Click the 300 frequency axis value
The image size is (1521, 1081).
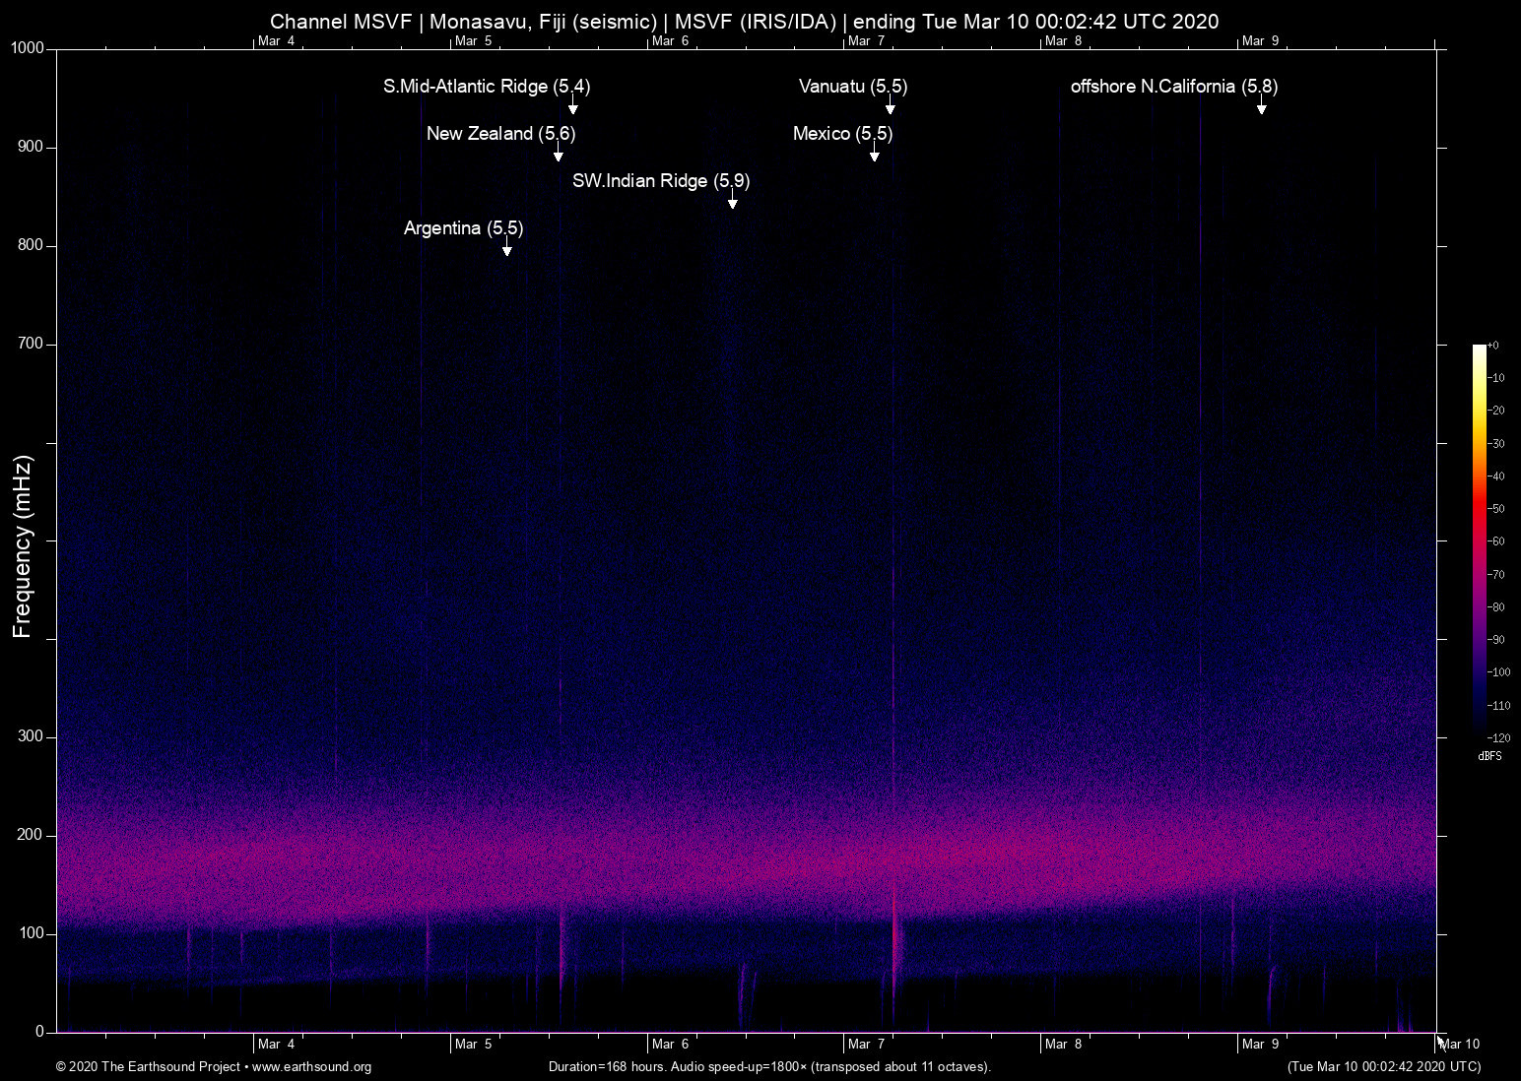32,736
